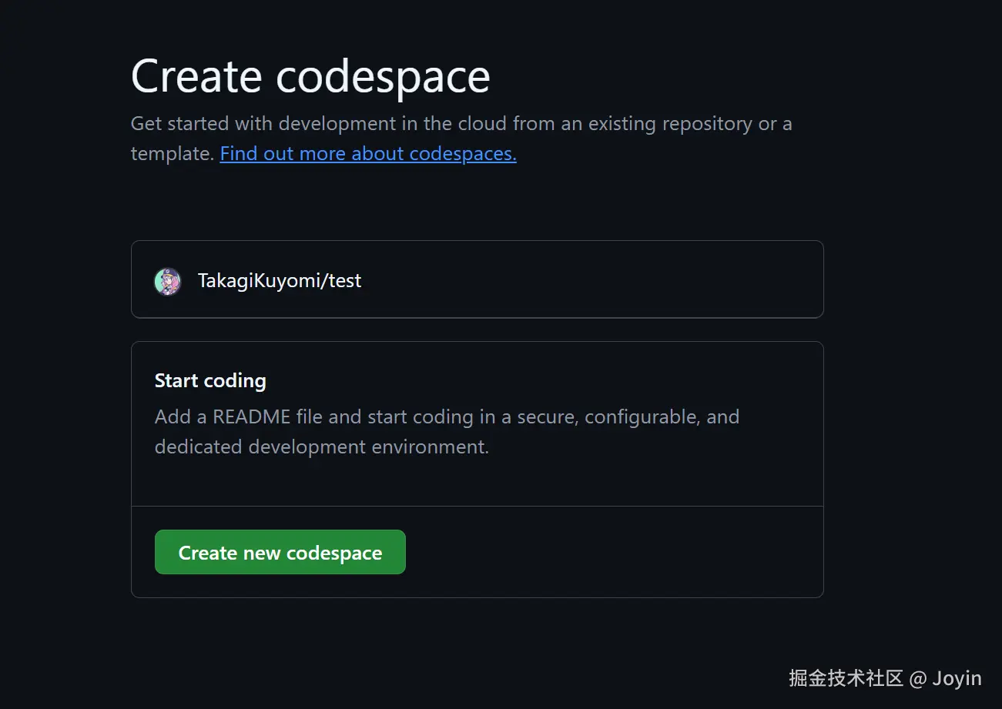Screen dimensions: 1002x709
Task: Select the TakagiKuyomi/test repository name
Action: (x=280, y=281)
